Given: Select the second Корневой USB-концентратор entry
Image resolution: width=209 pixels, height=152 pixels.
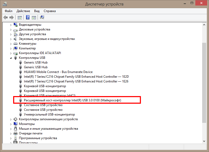Looking at the screenshot, I should (x=45, y=91).
